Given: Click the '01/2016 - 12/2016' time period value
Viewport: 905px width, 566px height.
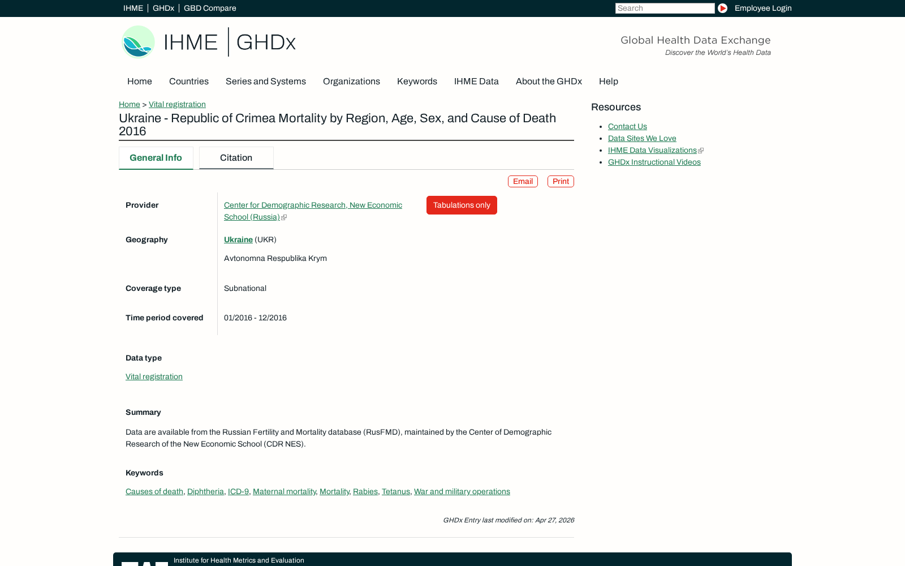Looking at the screenshot, I should click(x=255, y=318).
